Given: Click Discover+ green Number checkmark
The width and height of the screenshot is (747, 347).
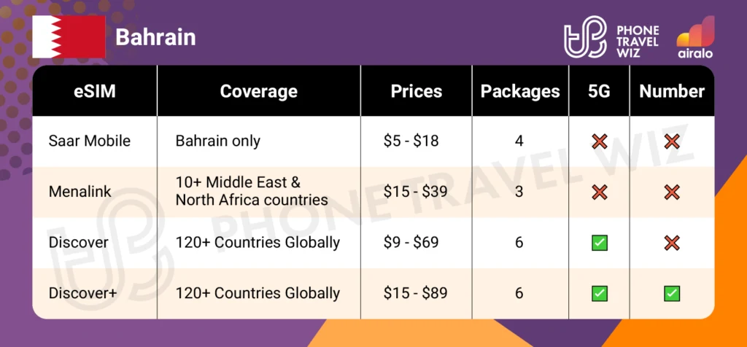Looking at the screenshot, I should click(x=672, y=294).
